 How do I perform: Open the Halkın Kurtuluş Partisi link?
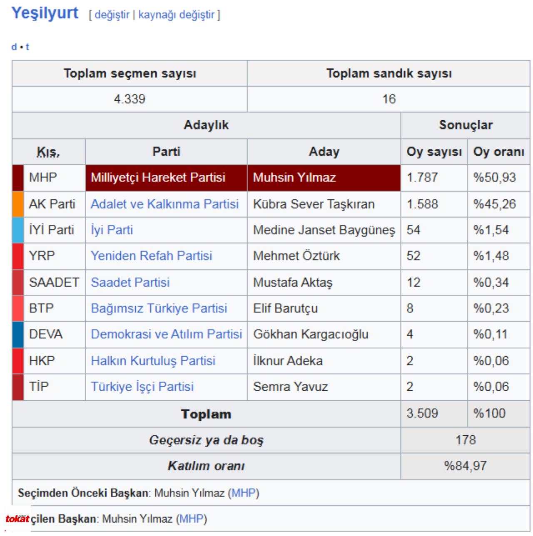(153, 361)
